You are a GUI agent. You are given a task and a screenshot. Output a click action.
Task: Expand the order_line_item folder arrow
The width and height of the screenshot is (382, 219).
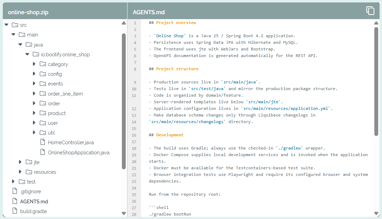click(x=34, y=94)
